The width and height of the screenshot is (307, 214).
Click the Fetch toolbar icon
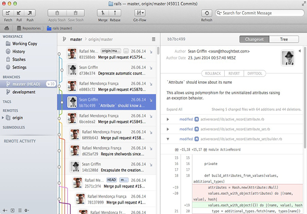tap(8, 13)
